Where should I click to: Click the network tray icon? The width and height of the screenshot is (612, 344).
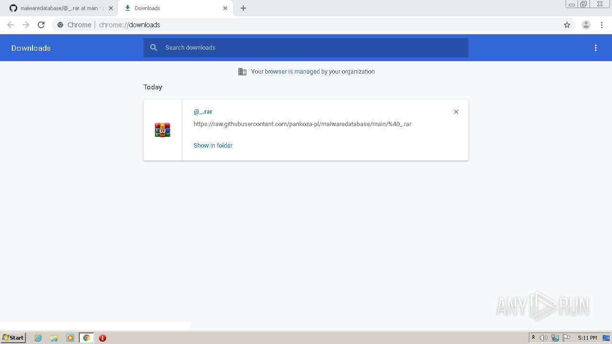pos(555,338)
